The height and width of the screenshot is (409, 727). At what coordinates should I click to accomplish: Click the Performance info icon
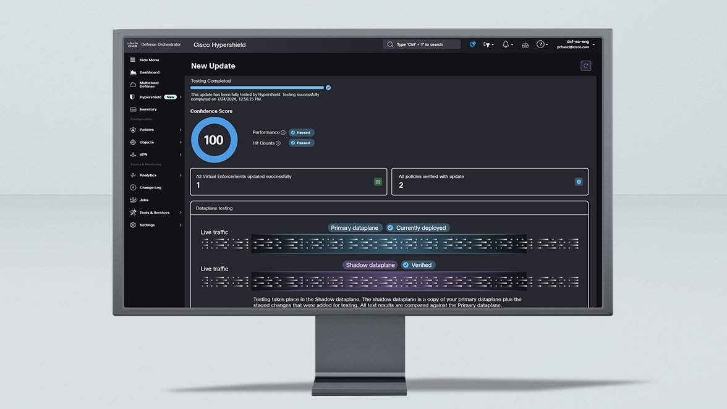(283, 132)
